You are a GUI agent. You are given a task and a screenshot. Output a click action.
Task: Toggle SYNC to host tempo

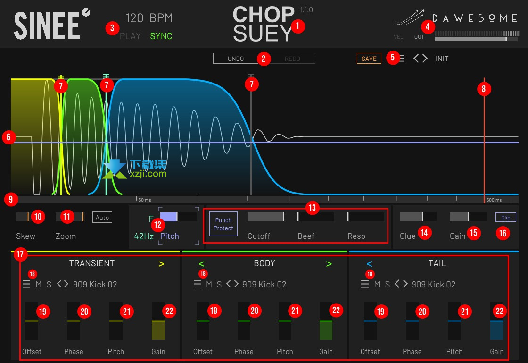pos(161,36)
